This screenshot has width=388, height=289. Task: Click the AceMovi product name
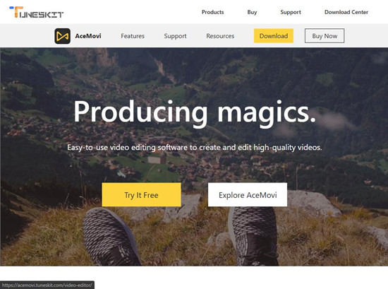88,36
